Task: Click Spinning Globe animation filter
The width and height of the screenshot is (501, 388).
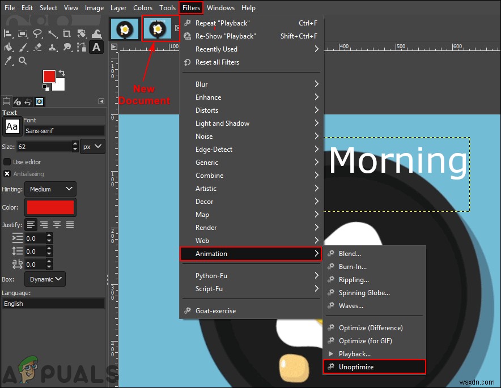Action: tap(366, 293)
